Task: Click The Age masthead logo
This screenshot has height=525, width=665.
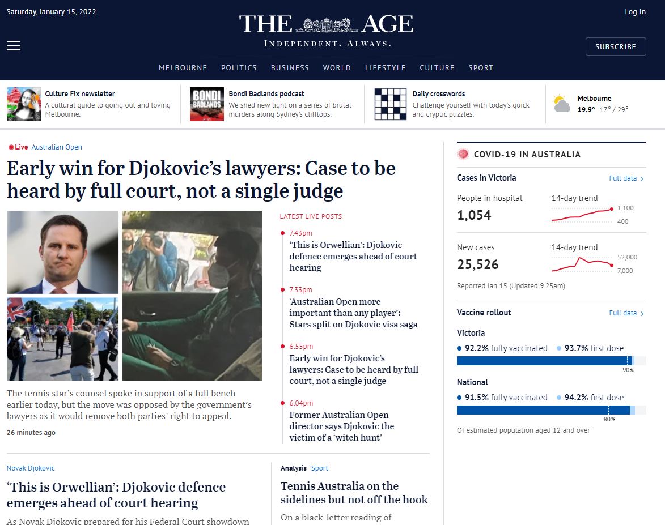Action: 326,24
